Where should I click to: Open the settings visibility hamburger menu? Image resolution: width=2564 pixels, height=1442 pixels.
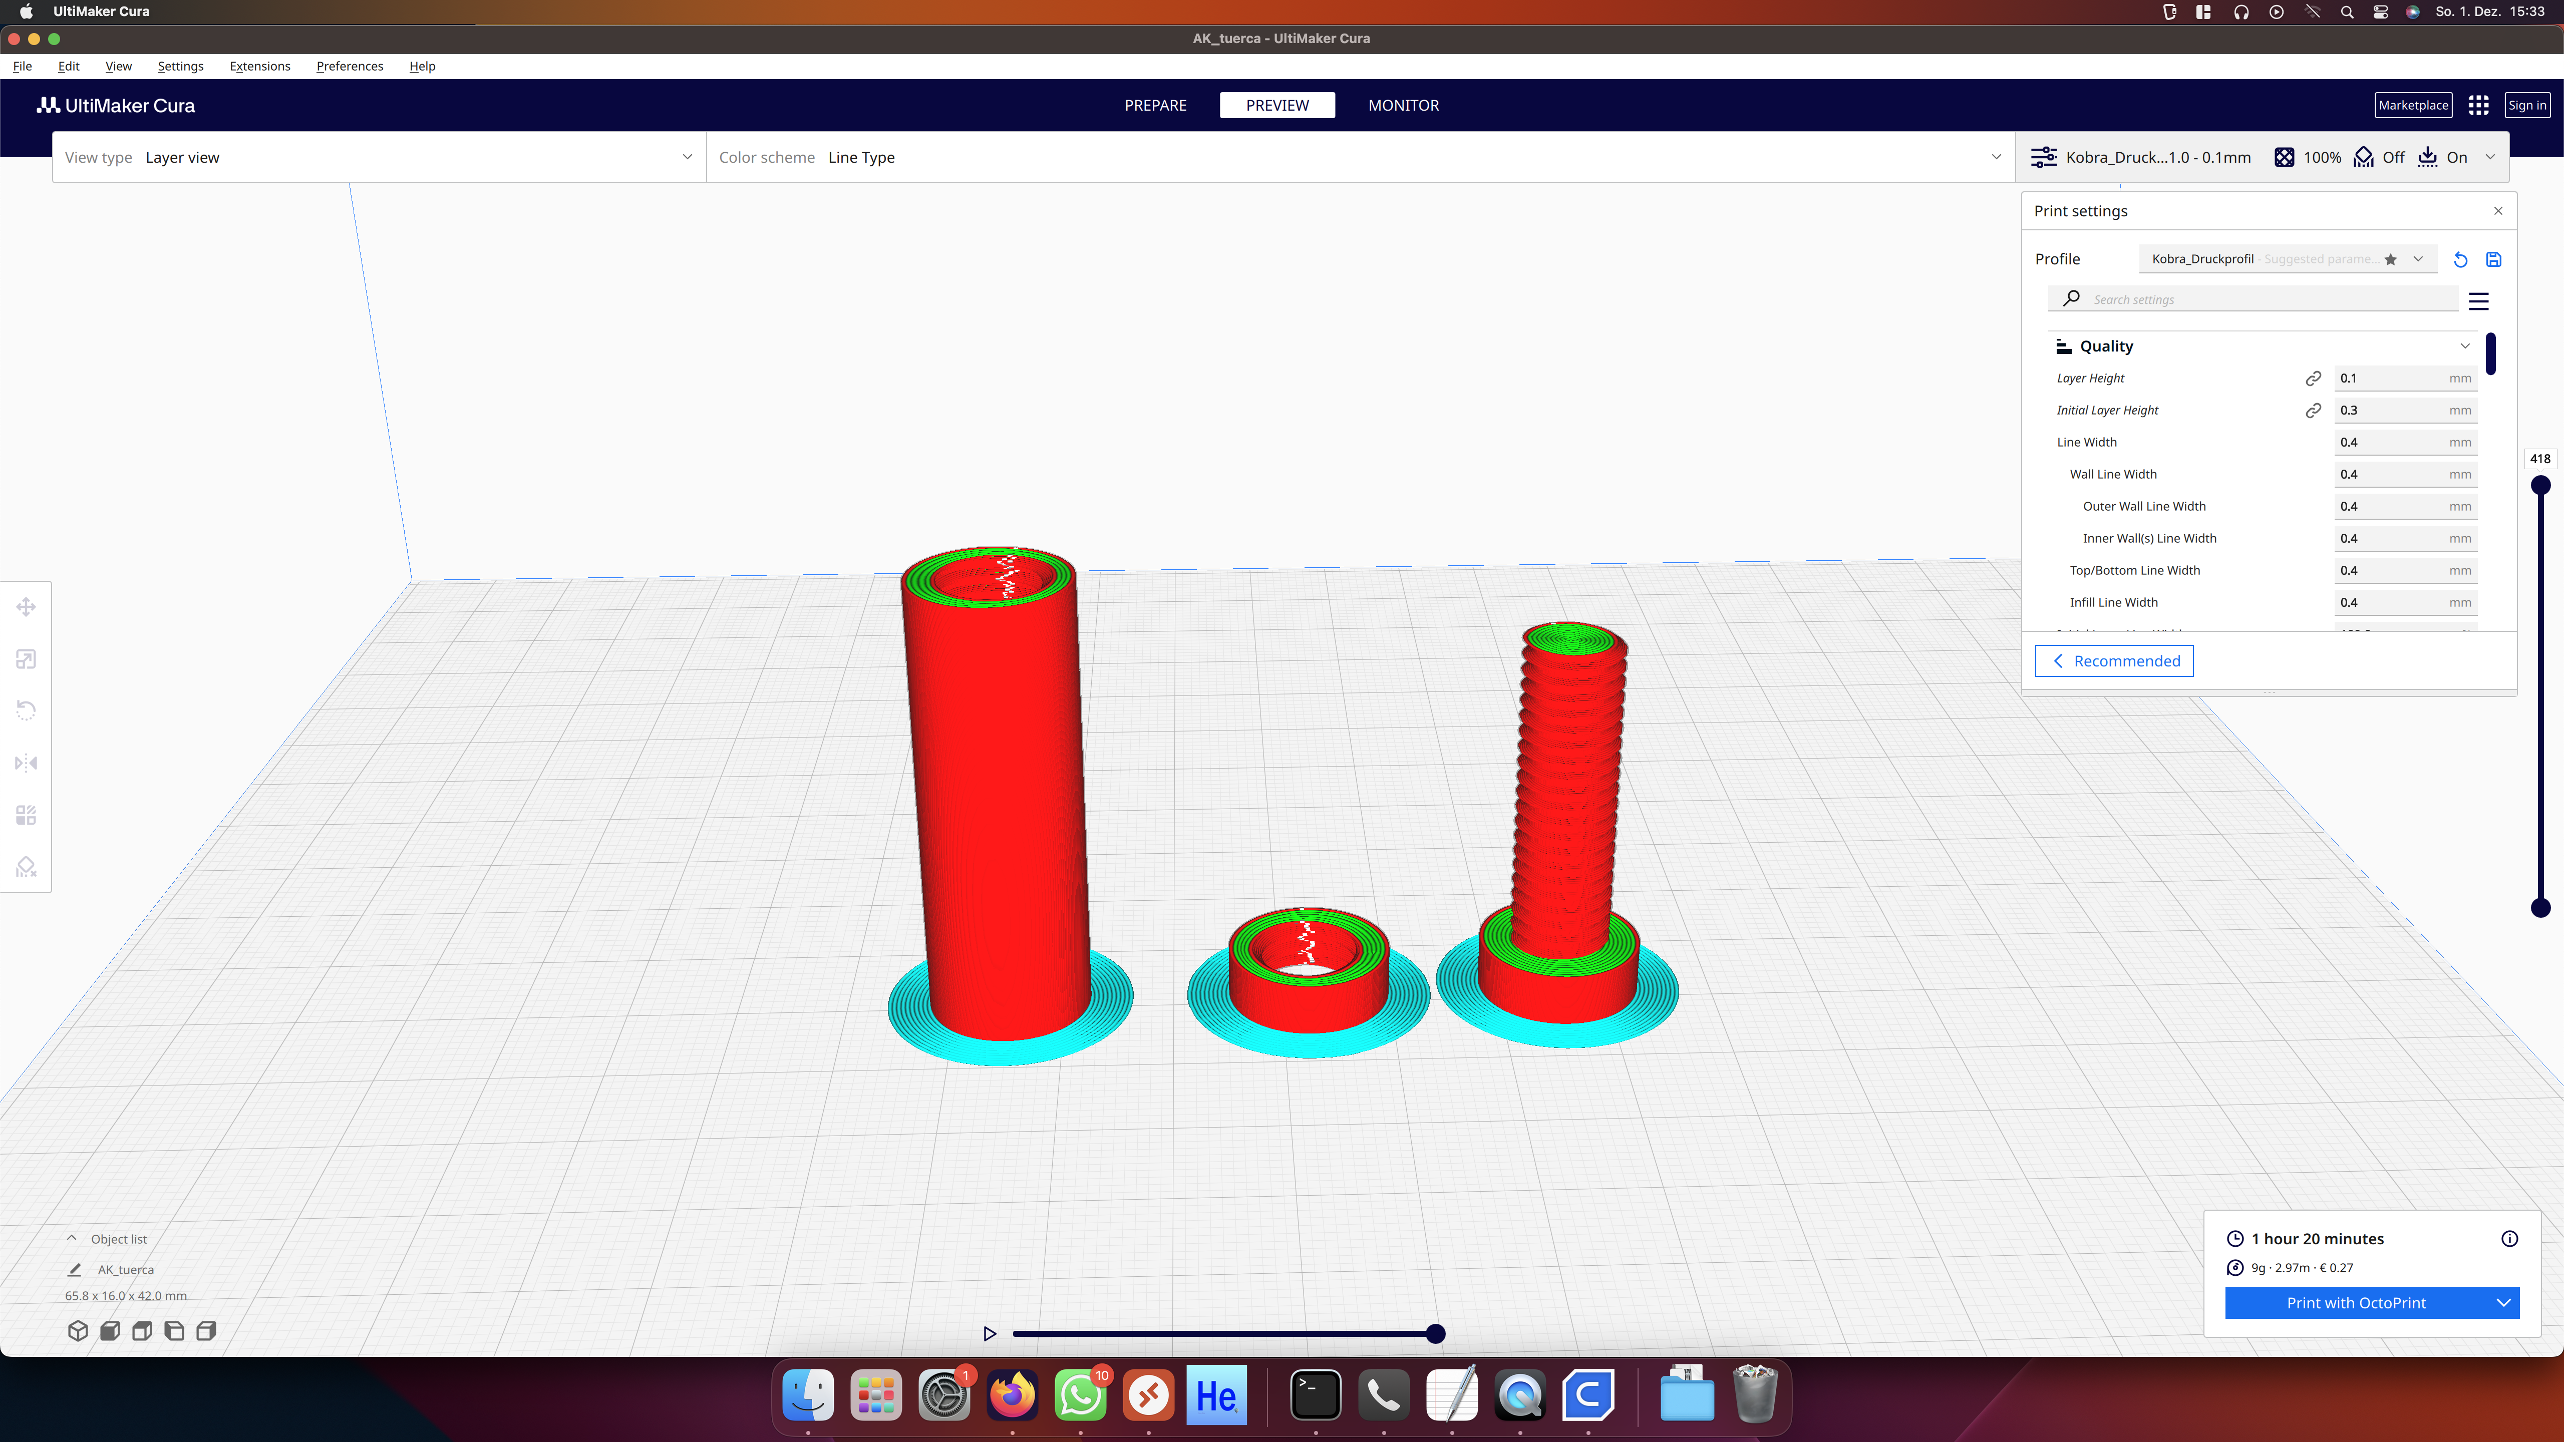tap(2478, 300)
